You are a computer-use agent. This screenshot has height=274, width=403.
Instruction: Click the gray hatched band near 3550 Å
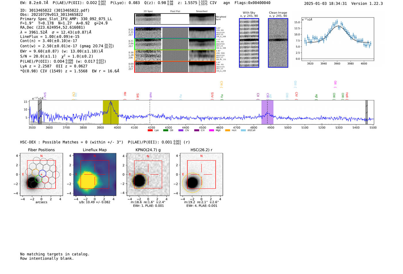[x=40, y=112]
